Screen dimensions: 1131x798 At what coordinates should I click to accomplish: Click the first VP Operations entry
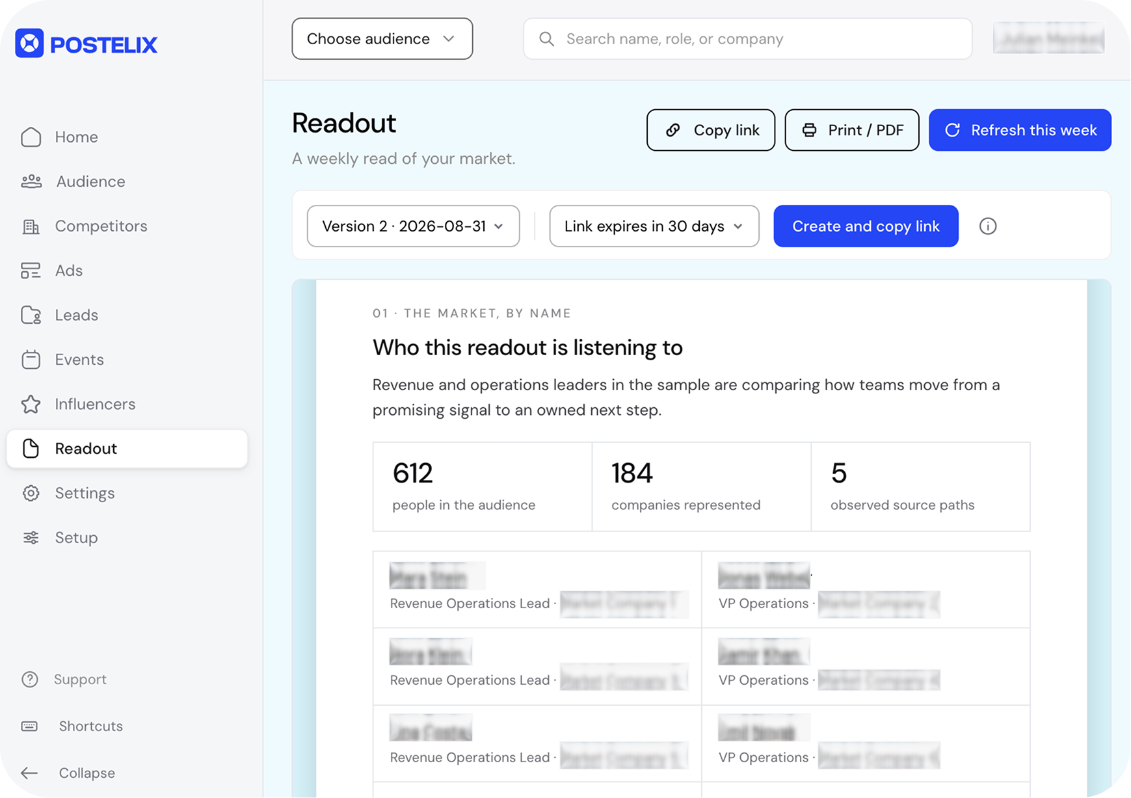(x=866, y=590)
